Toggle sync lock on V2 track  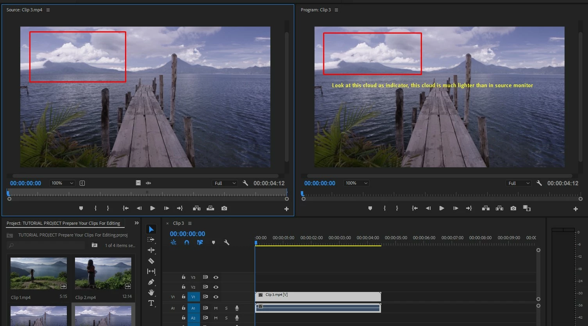pos(205,287)
